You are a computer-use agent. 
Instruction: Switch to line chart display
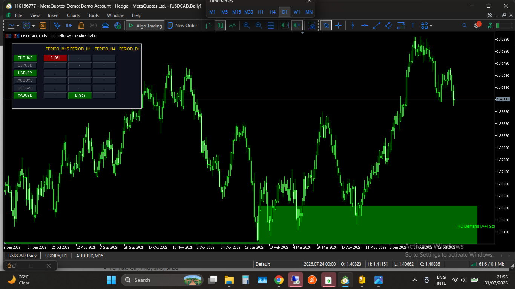(232, 26)
